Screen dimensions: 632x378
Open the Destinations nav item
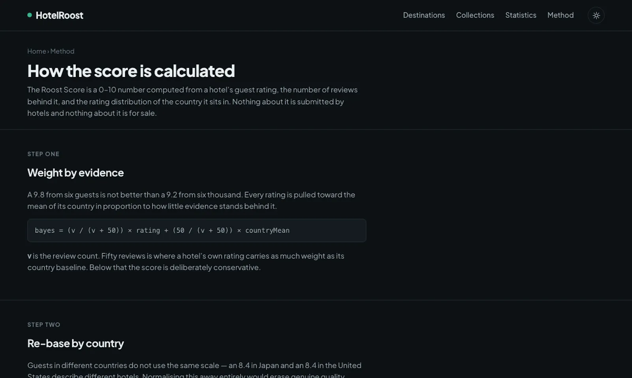[424, 15]
